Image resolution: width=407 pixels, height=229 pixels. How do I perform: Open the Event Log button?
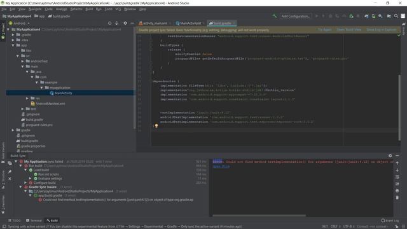pos(390,221)
